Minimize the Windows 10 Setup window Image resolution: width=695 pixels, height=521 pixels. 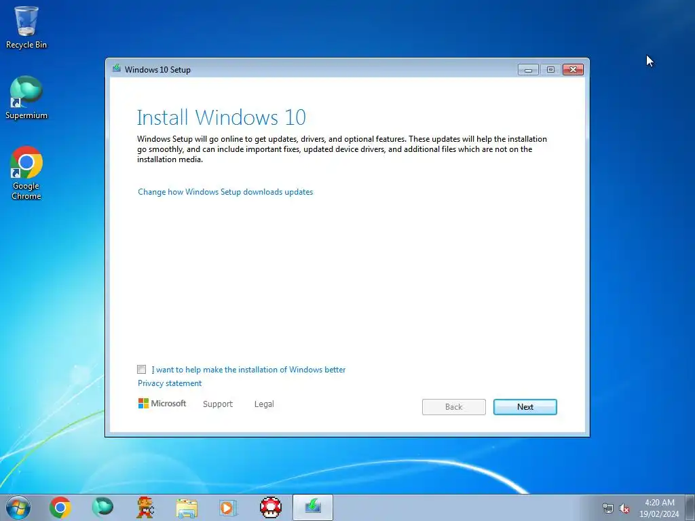(x=528, y=70)
